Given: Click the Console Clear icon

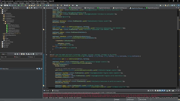Looking at the screenshot, I should coord(155,91).
